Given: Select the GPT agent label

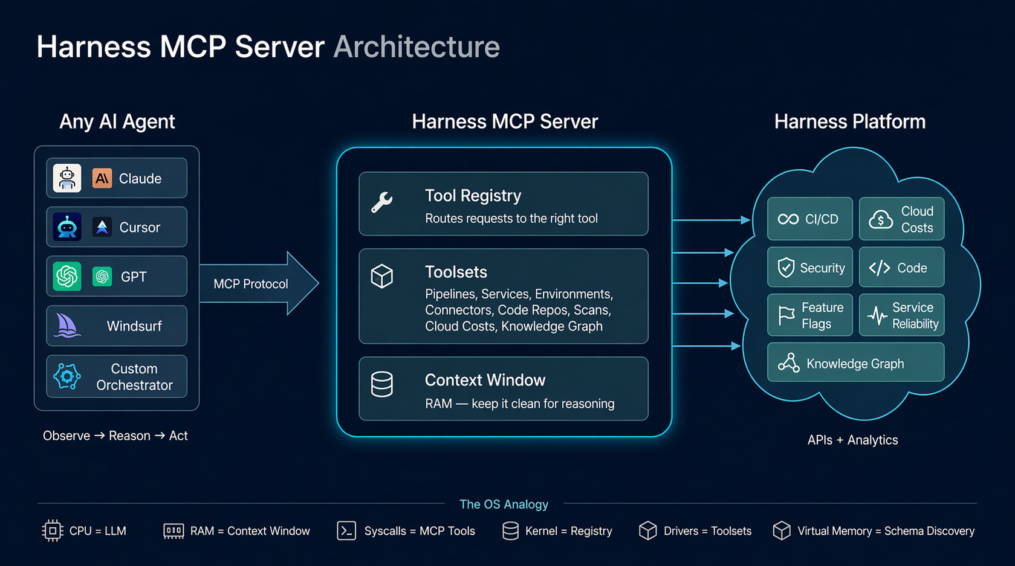Looking at the screenshot, I should (x=134, y=277).
